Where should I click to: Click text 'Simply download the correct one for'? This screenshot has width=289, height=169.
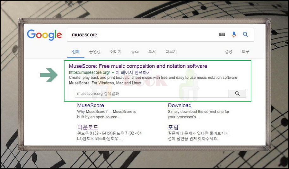click(199, 112)
